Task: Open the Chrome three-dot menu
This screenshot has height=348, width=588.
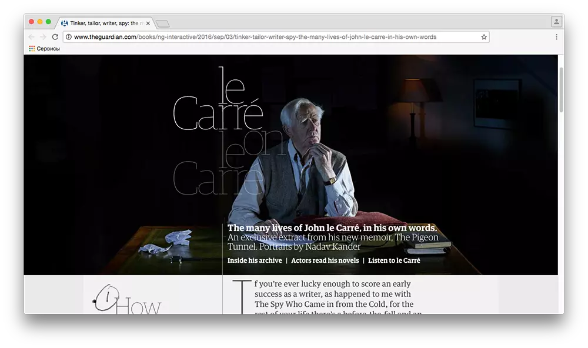Action: click(x=556, y=37)
